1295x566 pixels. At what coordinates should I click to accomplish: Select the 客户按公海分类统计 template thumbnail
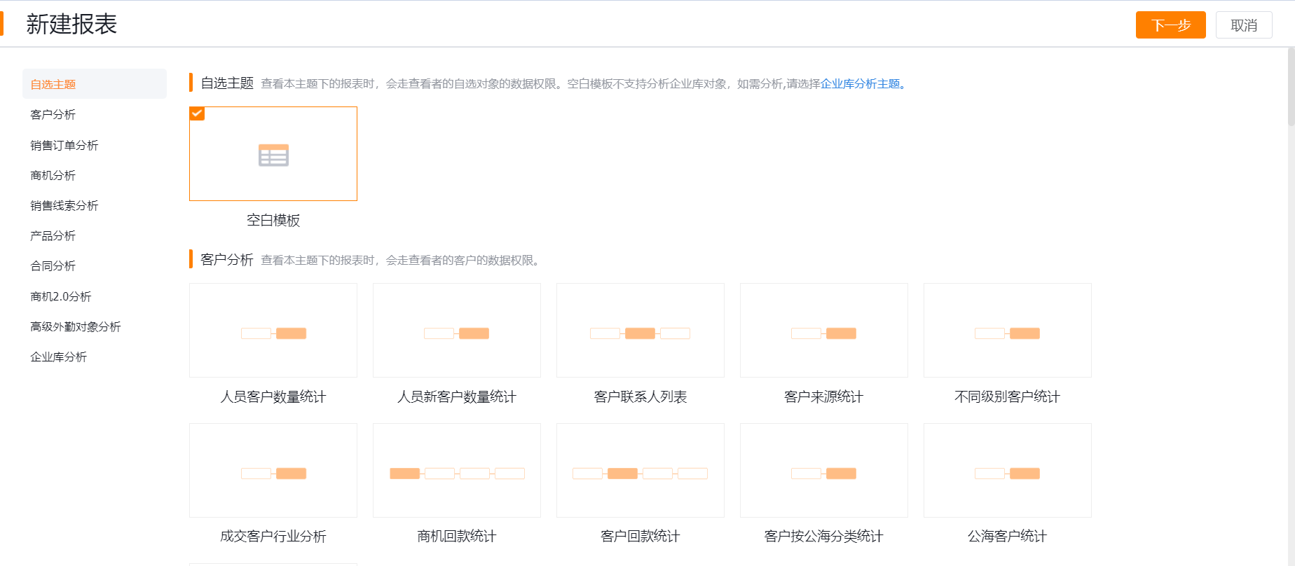823,471
